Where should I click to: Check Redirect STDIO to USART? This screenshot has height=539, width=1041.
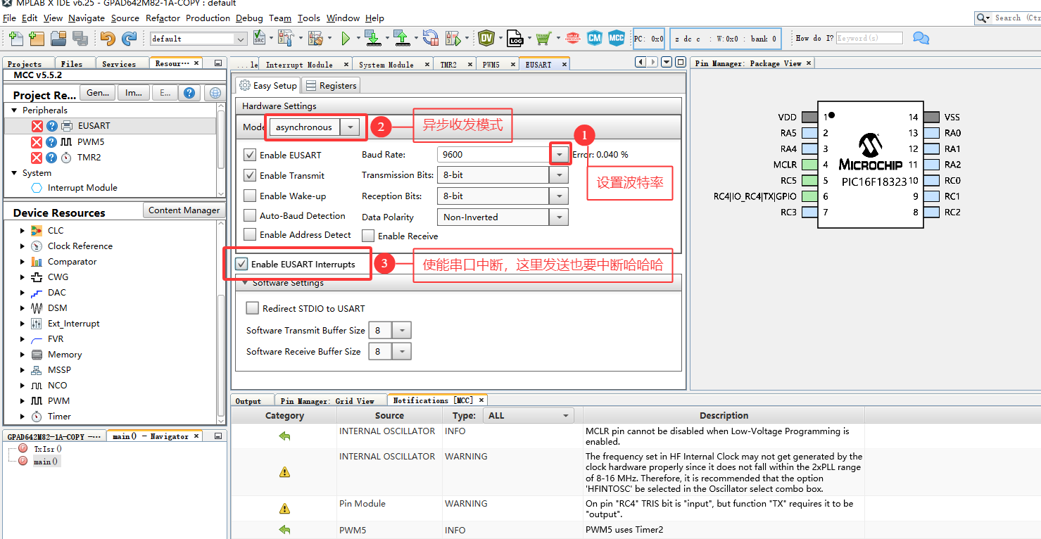pyautogui.click(x=253, y=308)
